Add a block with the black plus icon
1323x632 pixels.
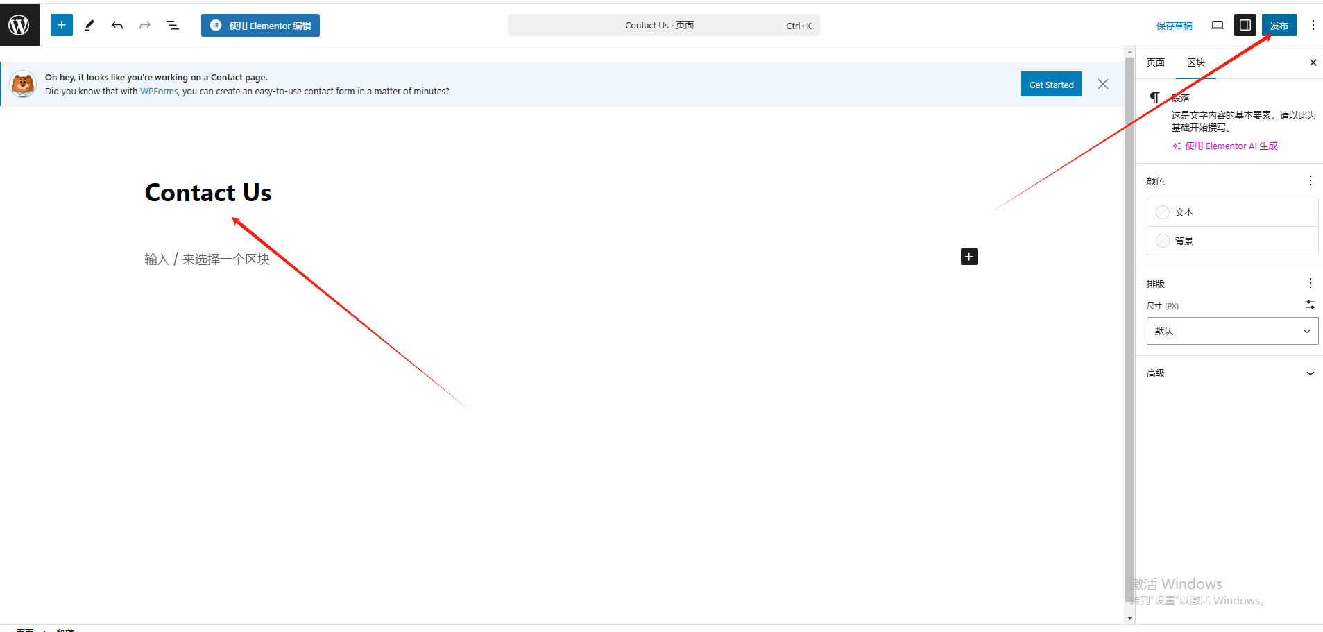click(x=968, y=257)
